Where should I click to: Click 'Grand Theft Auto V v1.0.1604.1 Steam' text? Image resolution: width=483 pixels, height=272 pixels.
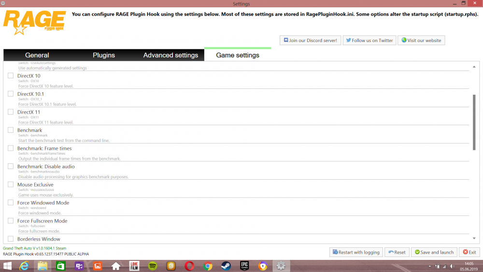coord(34,248)
